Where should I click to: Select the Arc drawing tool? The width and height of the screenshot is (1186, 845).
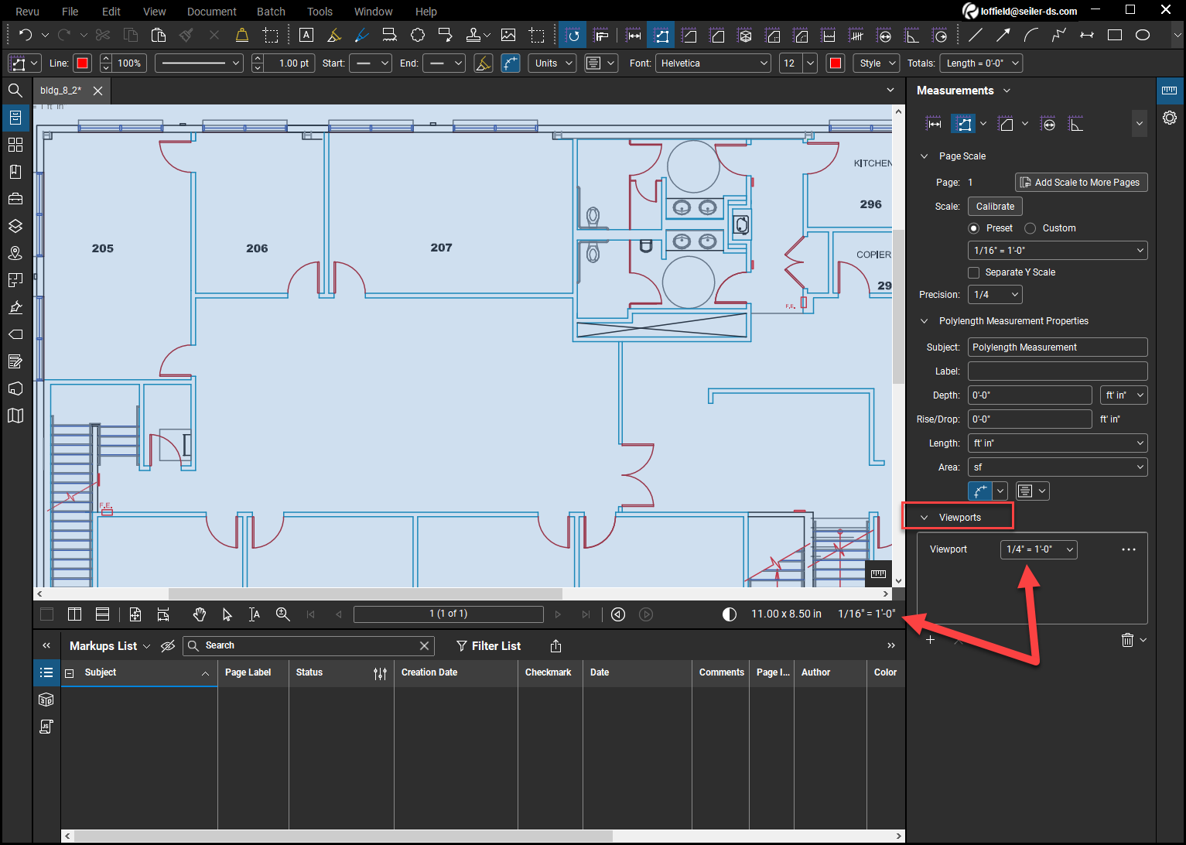tap(1031, 35)
